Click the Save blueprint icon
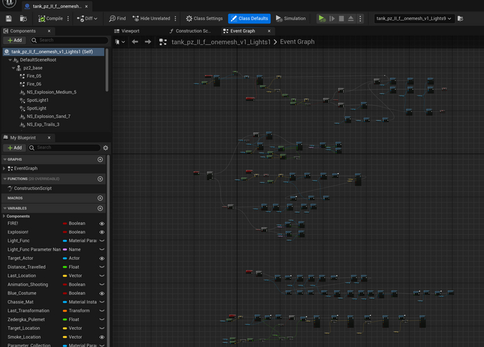Image resolution: width=484 pixels, height=347 pixels. tap(8, 19)
